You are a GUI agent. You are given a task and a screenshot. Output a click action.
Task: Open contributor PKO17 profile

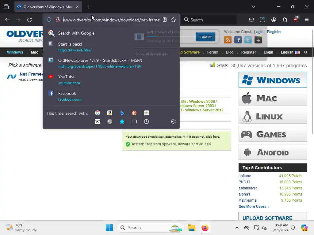pos(244,182)
